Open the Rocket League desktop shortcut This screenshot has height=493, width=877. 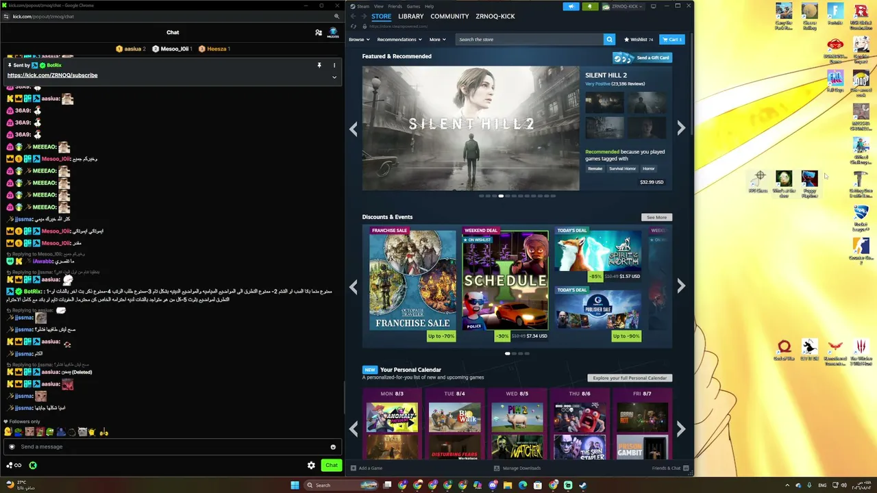point(861,217)
